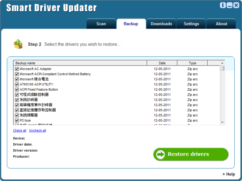242x181 pixels.
Task: Open the Help link
Action: coord(229,174)
